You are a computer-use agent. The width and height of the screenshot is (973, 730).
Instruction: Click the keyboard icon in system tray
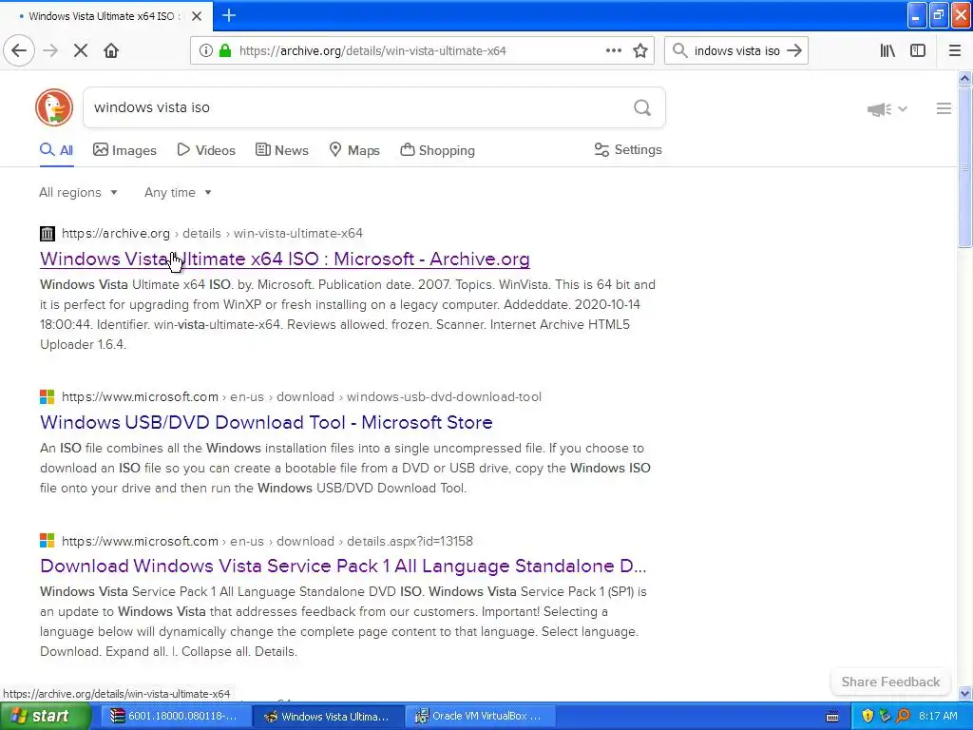pyautogui.click(x=832, y=717)
